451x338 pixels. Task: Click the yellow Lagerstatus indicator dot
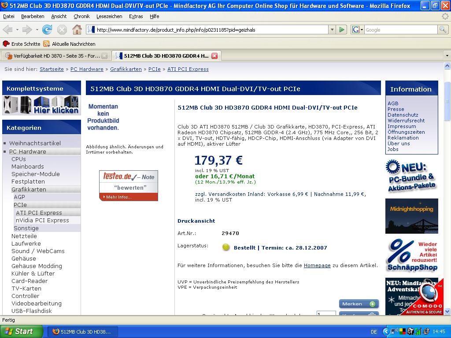click(x=226, y=247)
